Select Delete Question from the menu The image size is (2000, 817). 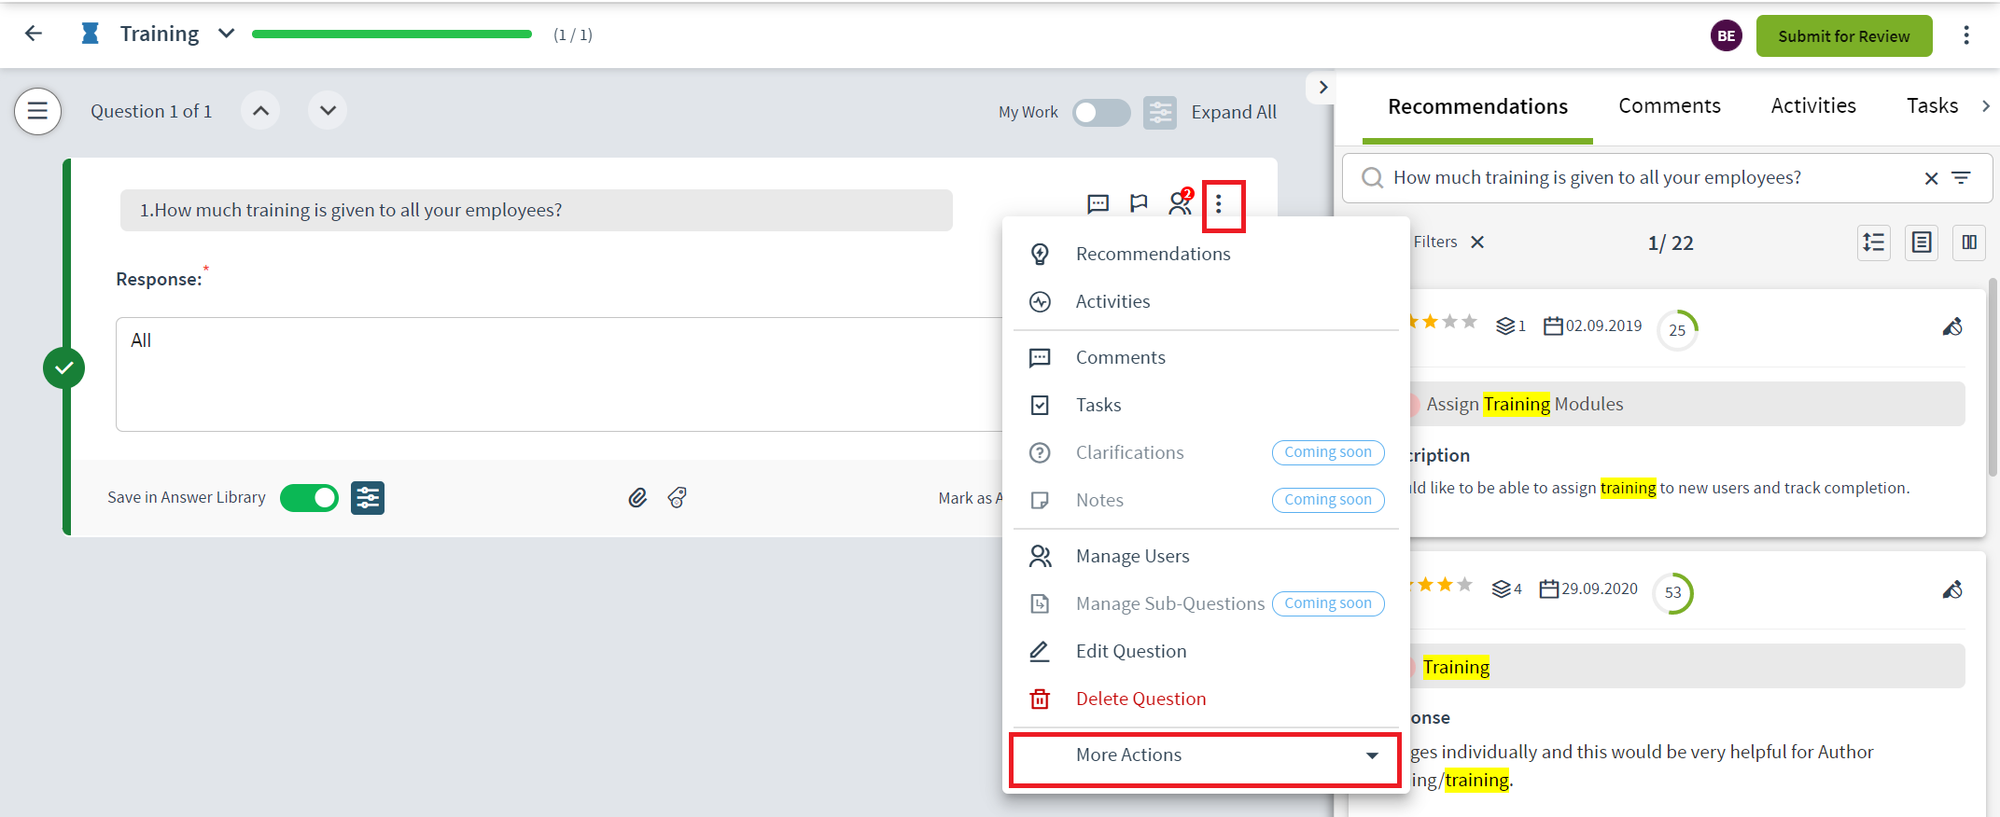1140,698
